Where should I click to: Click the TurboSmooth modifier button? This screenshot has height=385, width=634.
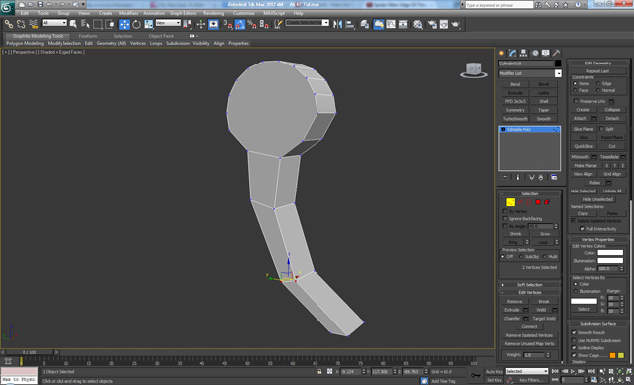tap(515, 119)
